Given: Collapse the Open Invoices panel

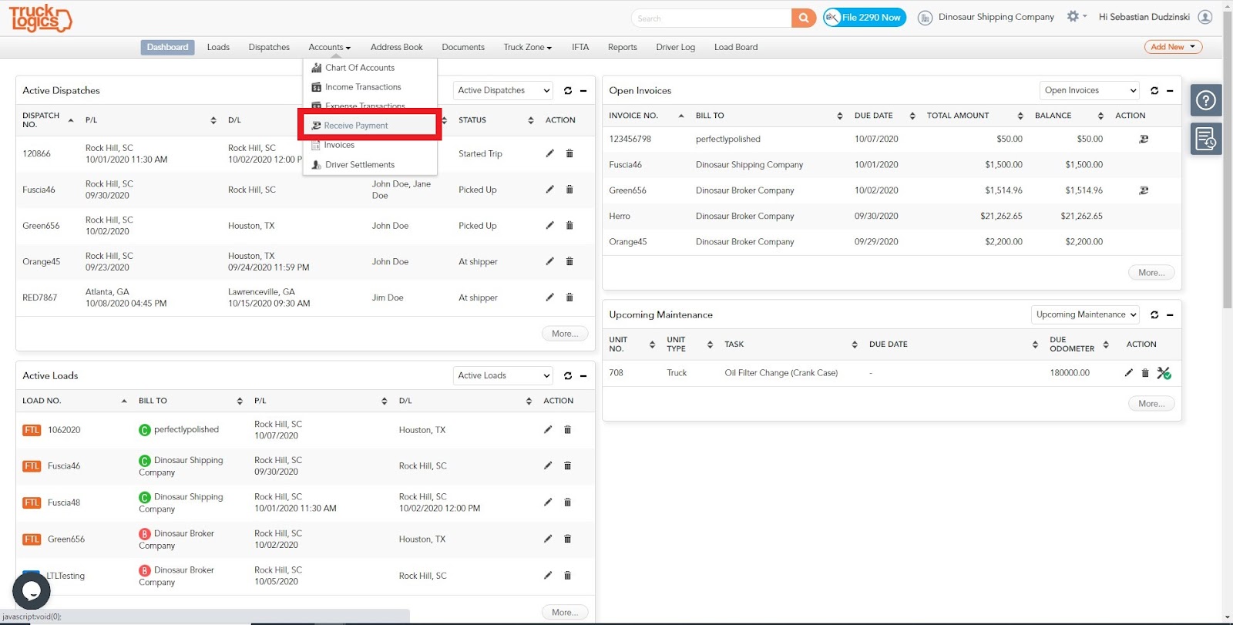Looking at the screenshot, I should tap(1170, 91).
